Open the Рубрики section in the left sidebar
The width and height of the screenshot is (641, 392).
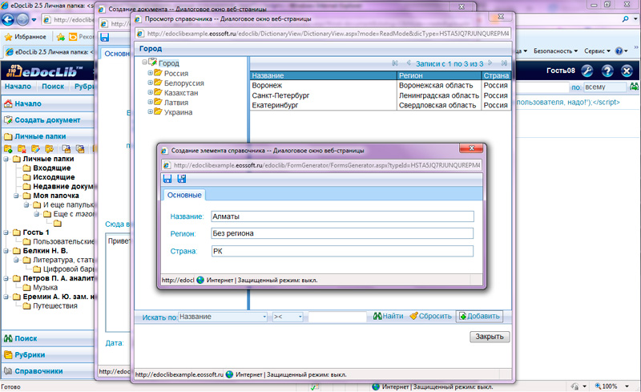pyautogui.click(x=47, y=355)
